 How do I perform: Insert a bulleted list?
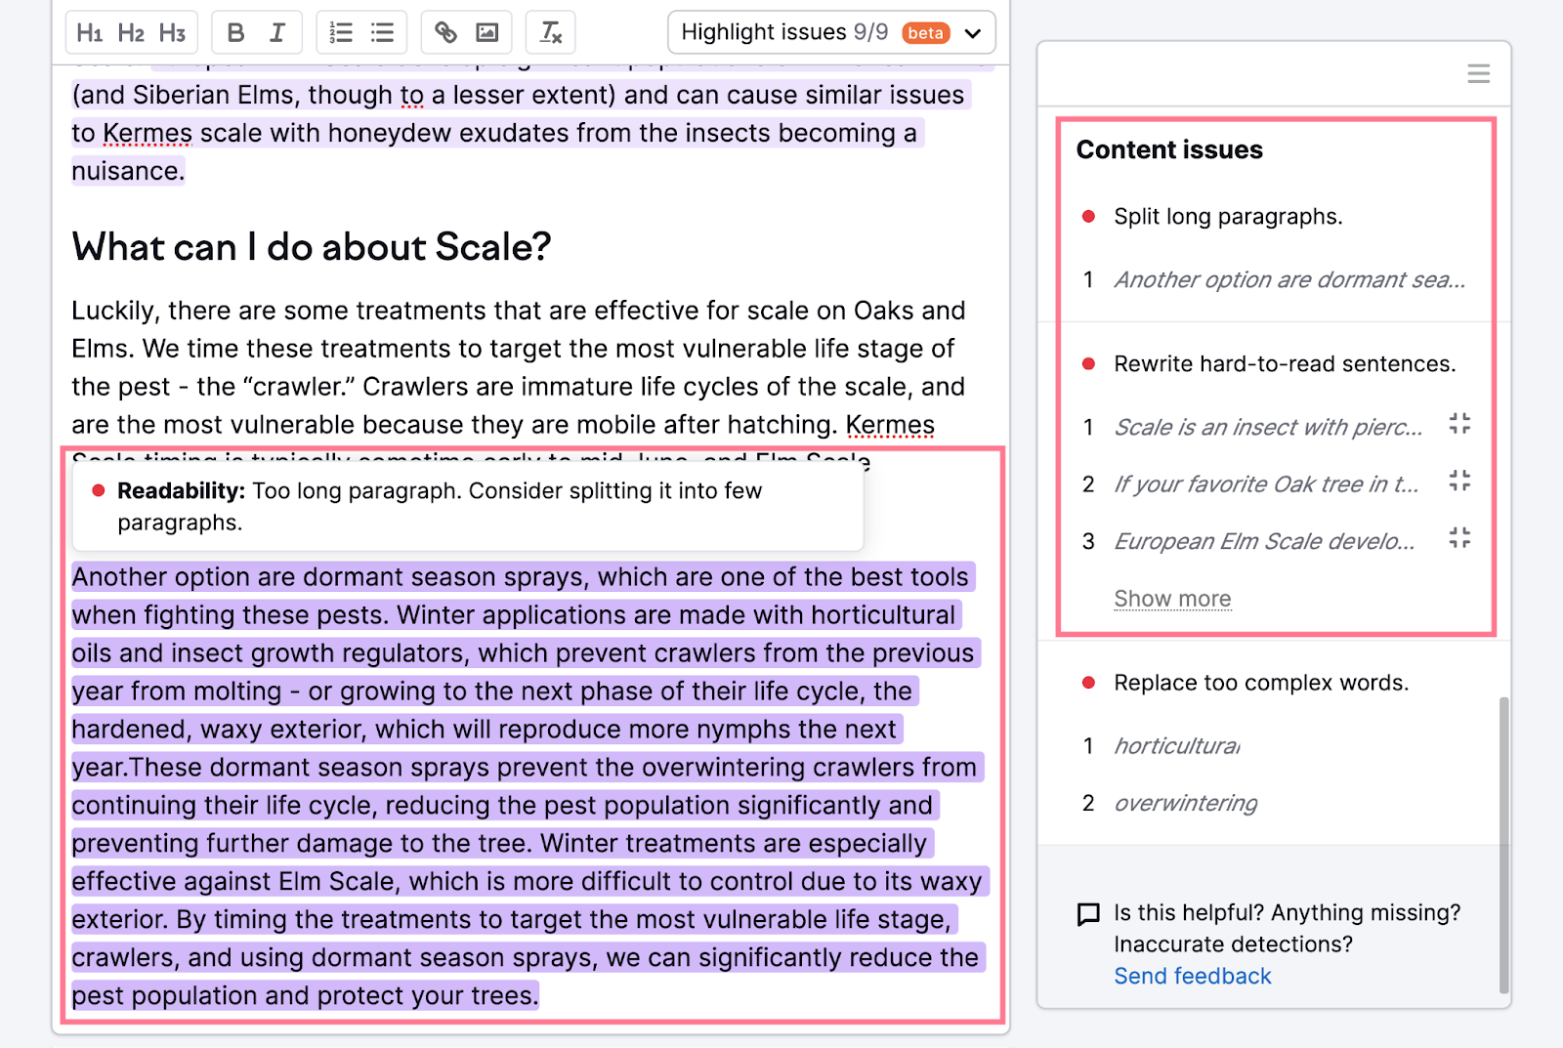(382, 33)
